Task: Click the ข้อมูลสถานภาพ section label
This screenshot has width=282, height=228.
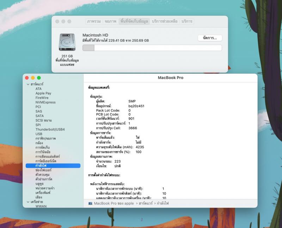Action: 101,156
